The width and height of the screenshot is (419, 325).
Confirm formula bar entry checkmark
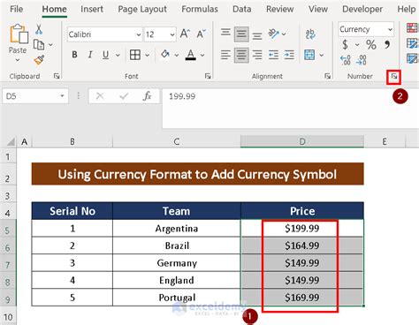point(124,96)
